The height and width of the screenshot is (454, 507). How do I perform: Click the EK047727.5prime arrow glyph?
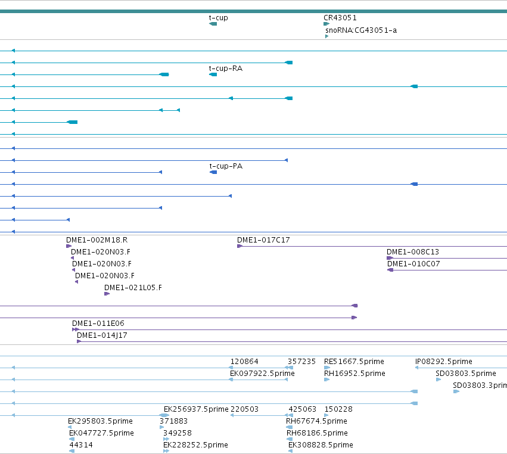(71, 439)
